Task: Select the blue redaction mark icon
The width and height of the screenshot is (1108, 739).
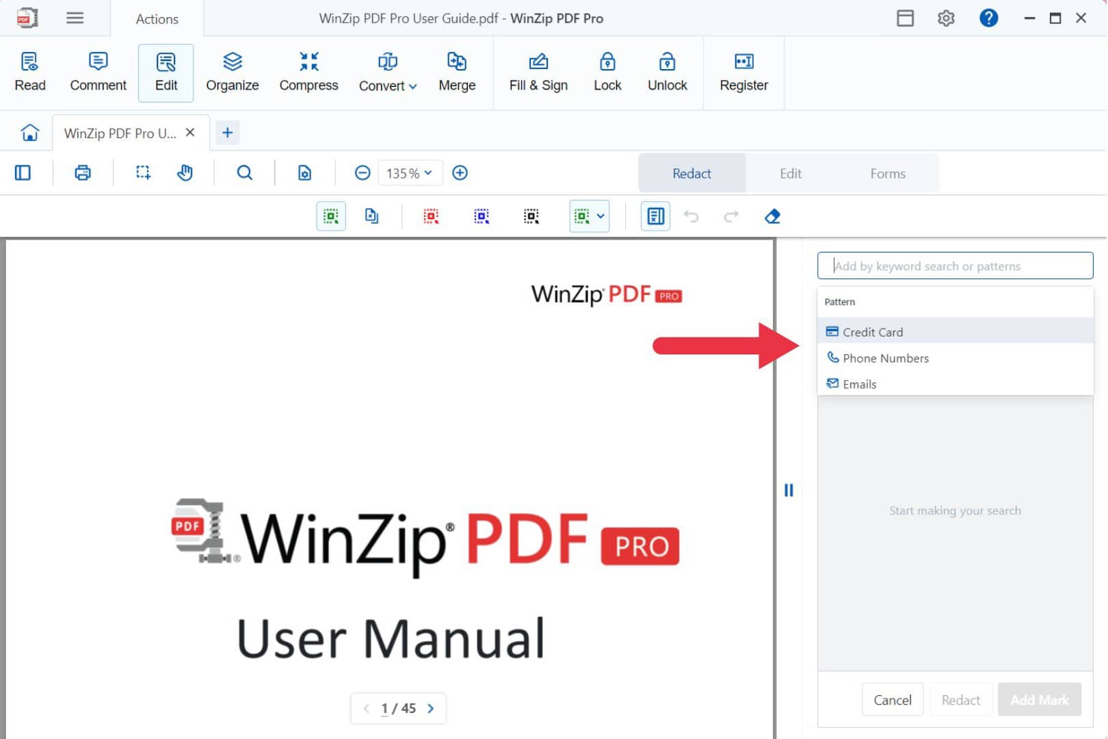Action: [x=482, y=216]
